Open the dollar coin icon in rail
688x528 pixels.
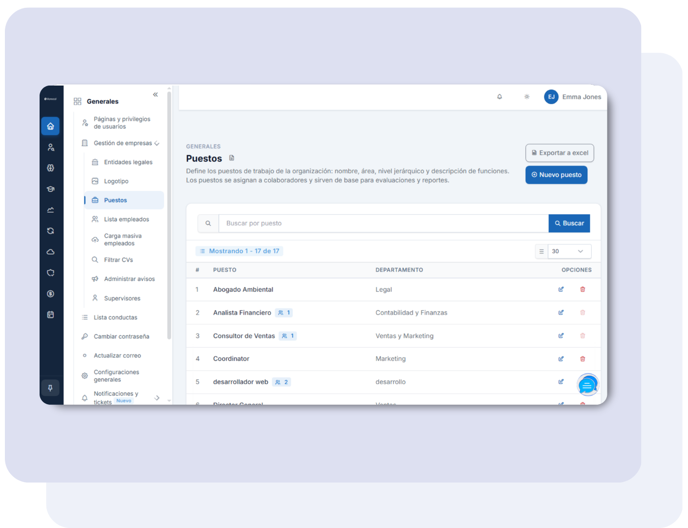pos(50,294)
